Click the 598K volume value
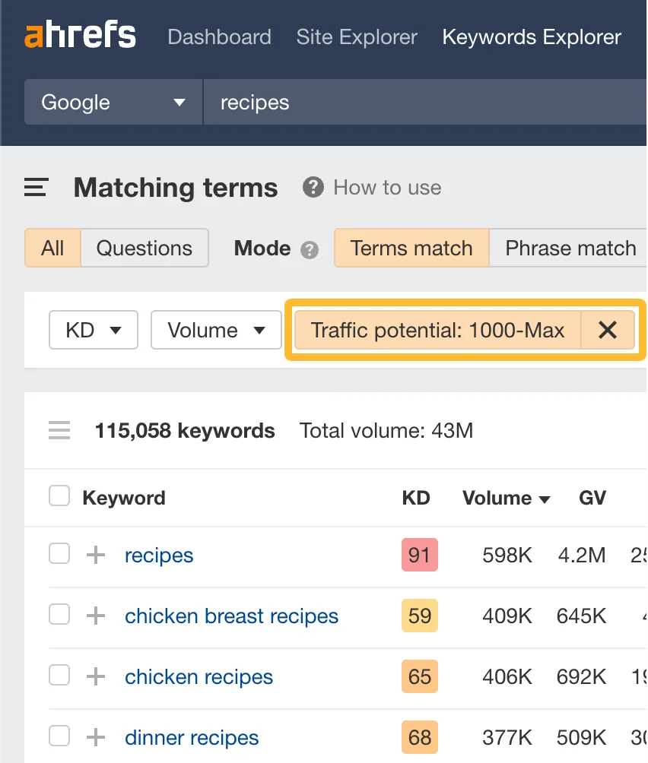The height and width of the screenshot is (763, 648). click(x=507, y=555)
